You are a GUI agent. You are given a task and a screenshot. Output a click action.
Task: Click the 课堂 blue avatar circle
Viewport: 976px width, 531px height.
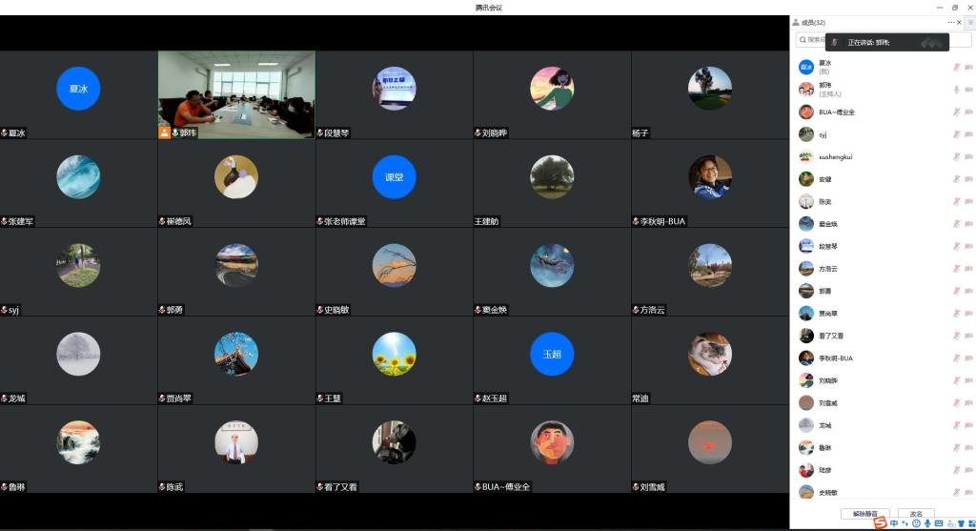pos(394,176)
